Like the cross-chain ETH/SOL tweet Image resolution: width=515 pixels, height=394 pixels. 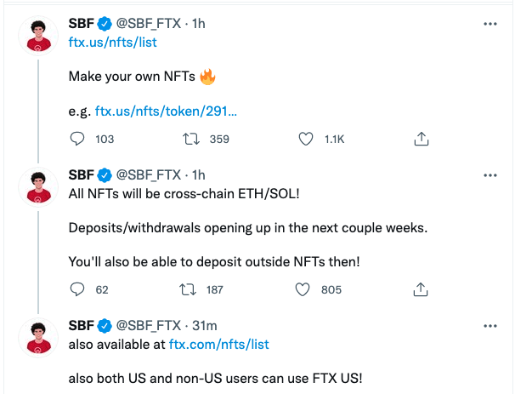(303, 289)
